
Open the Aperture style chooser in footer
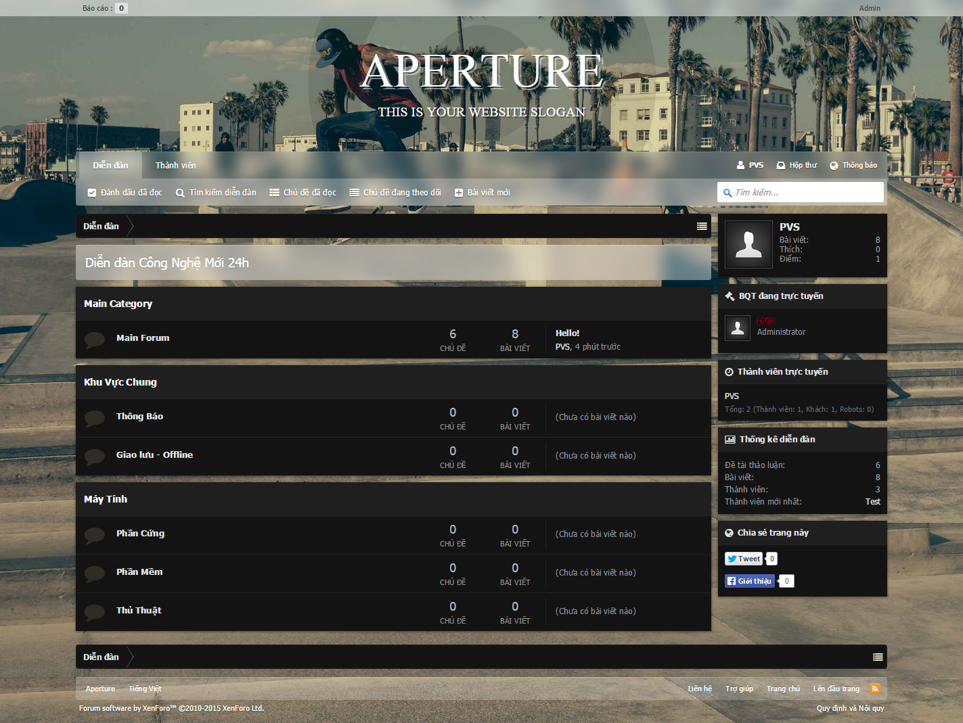click(100, 689)
